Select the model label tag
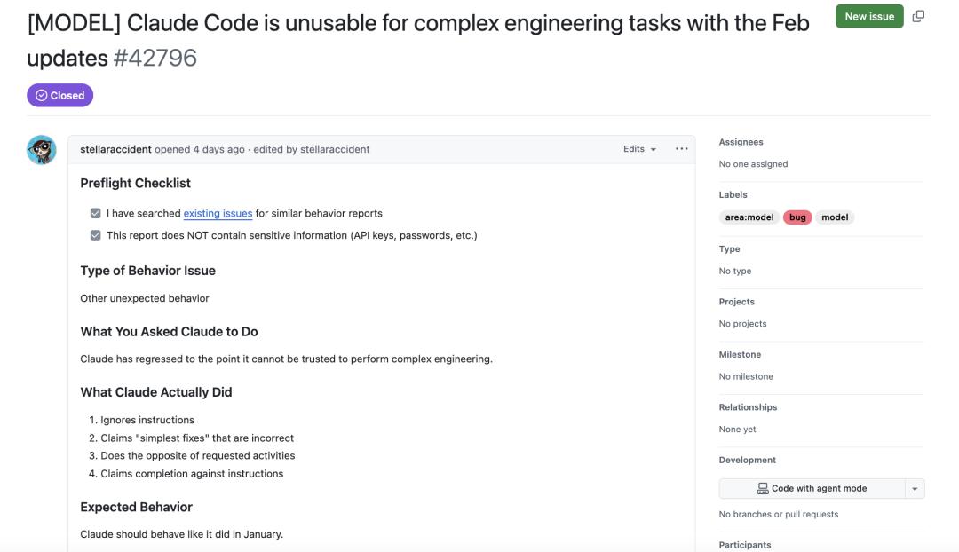 click(x=835, y=217)
